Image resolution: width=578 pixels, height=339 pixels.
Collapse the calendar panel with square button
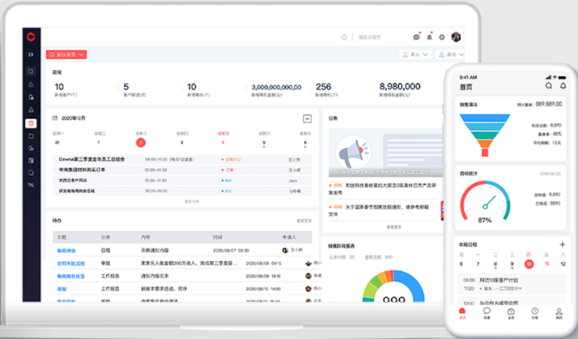[307, 119]
